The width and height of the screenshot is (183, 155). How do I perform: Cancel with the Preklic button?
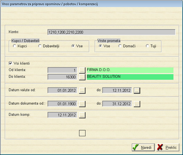[168, 147]
